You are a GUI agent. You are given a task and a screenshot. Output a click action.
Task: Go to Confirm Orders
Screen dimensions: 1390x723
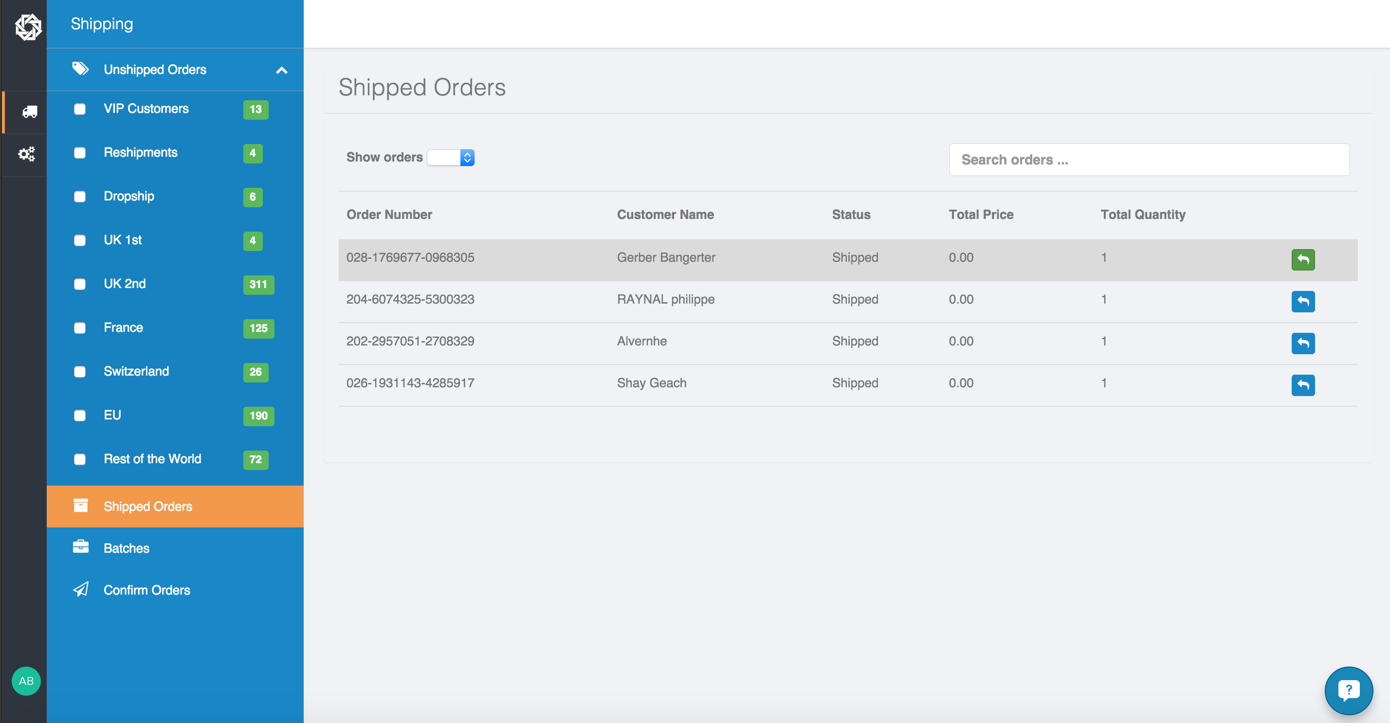[147, 590]
